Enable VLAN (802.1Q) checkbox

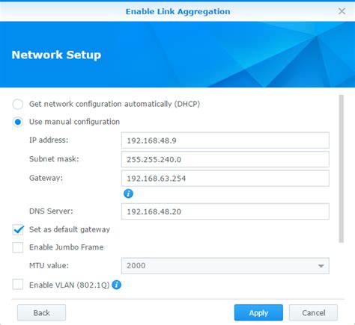18,285
